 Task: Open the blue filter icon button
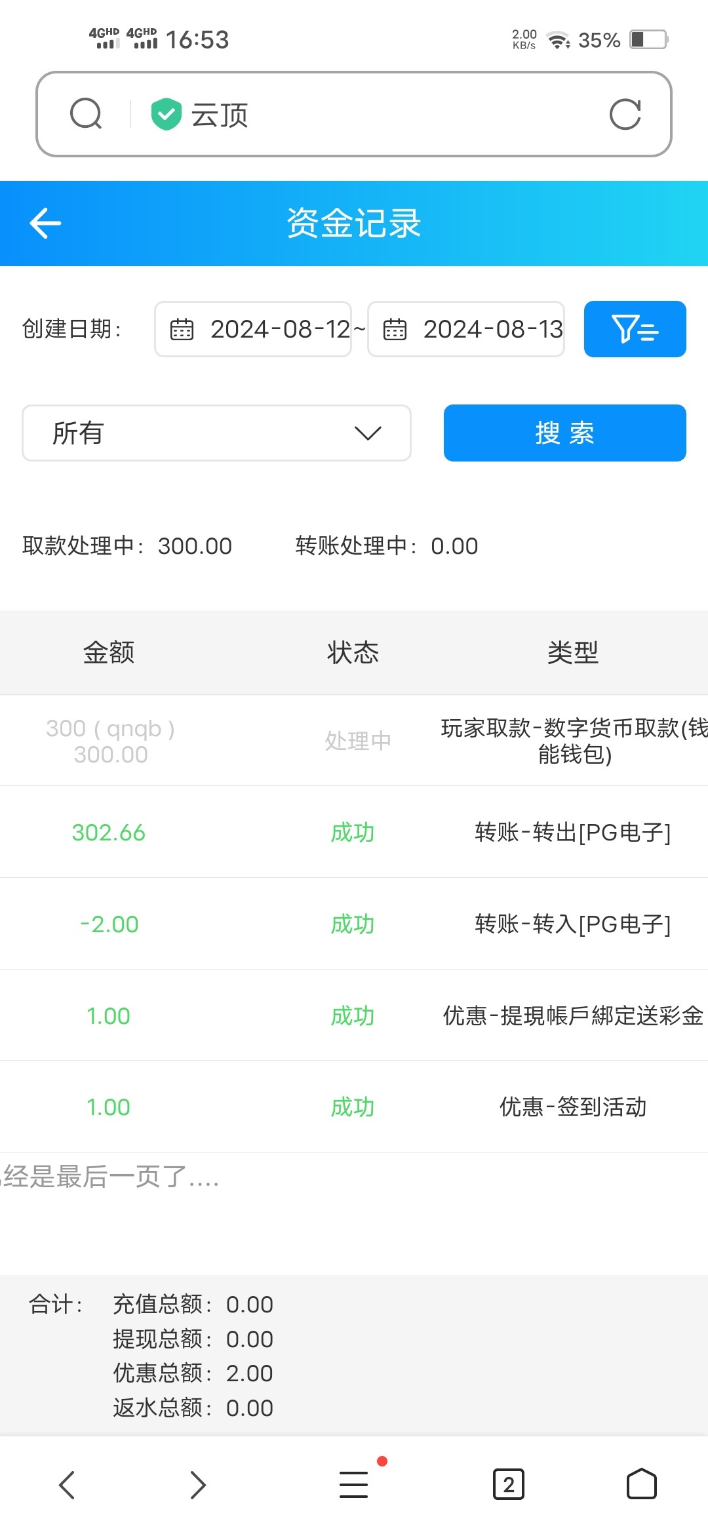tap(635, 329)
